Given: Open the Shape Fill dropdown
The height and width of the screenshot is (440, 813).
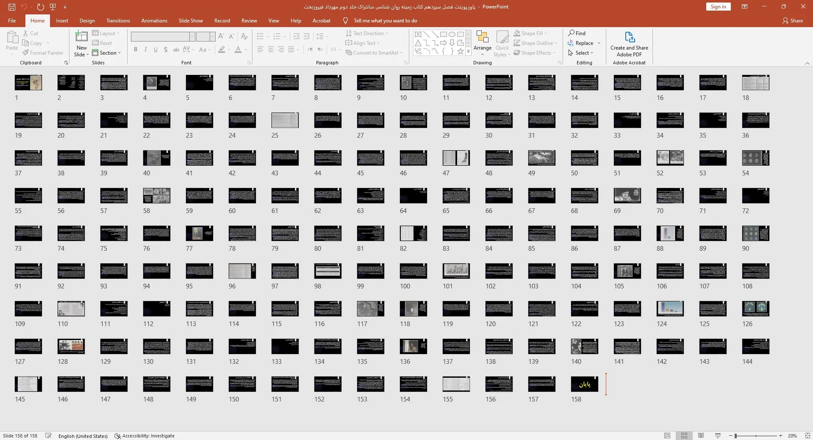Looking at the screenshot, I should [530, 33].
